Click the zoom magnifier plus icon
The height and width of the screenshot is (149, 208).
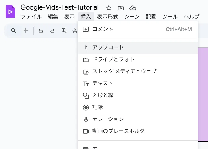pyautogui.click(x=64, y=31)
